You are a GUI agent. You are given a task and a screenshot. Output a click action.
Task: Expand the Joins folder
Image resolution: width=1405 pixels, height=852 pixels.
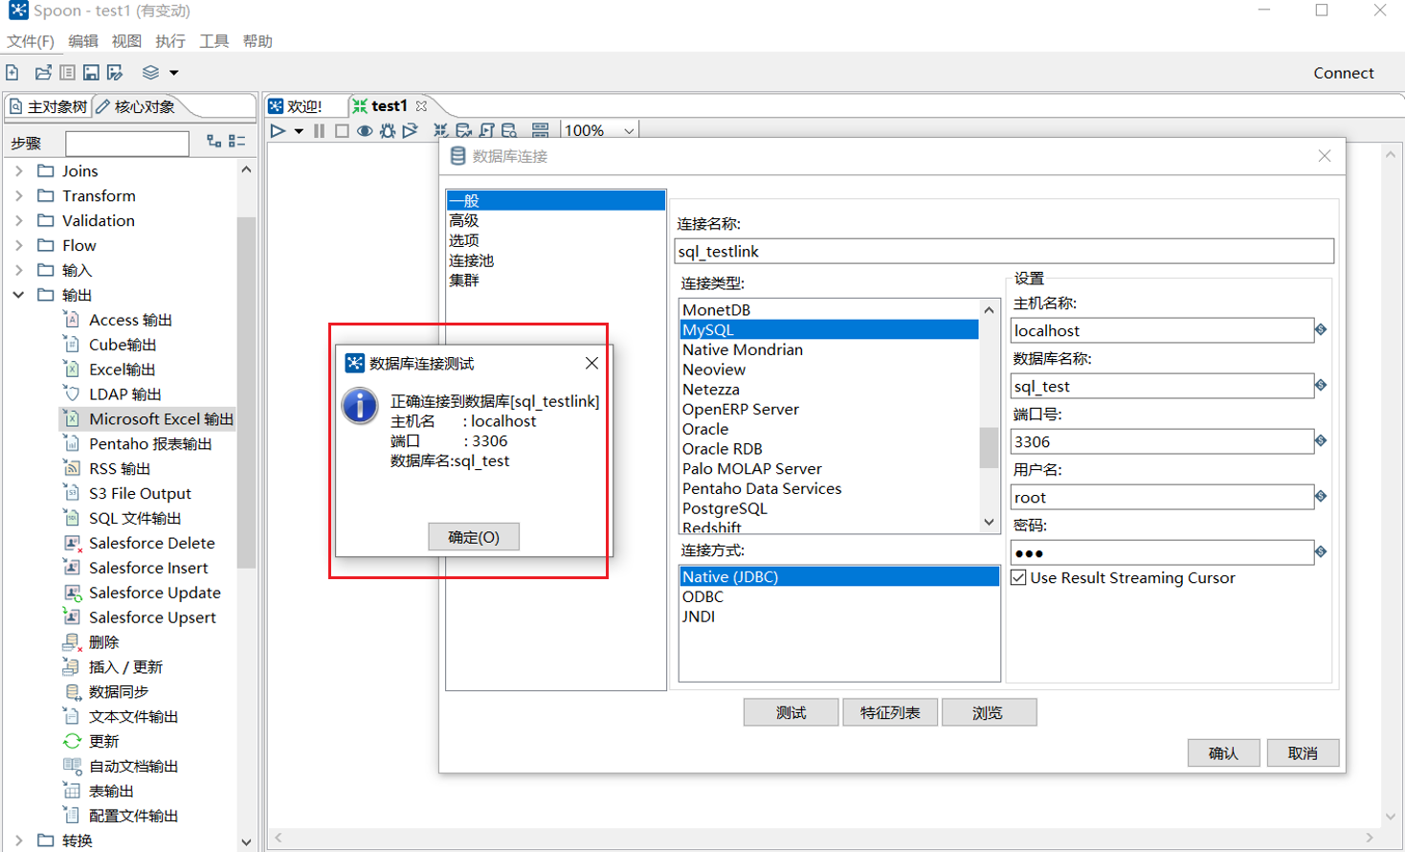[x=19, y=171]
